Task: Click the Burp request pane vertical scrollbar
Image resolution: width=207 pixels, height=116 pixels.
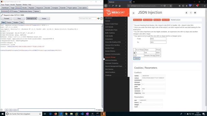Action: 103,66
